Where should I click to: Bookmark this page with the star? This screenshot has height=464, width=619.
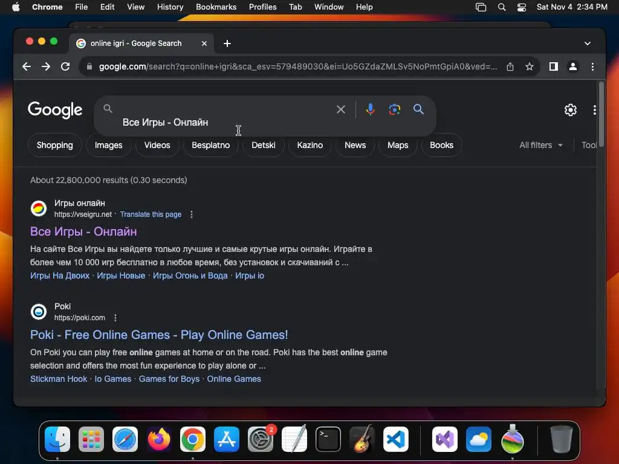point(530,66)
